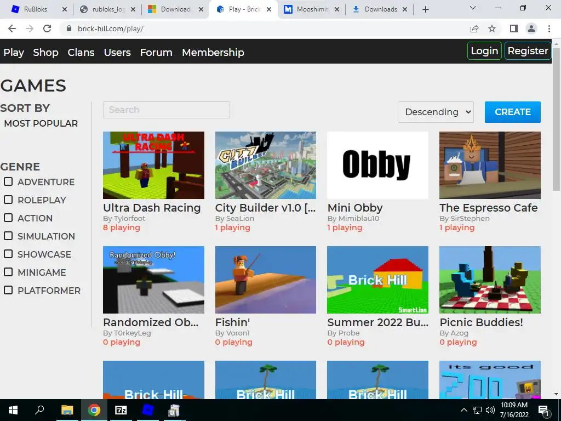561x421 pixels.
Task: Show hidden system tray icons
Action: point(463,410)
